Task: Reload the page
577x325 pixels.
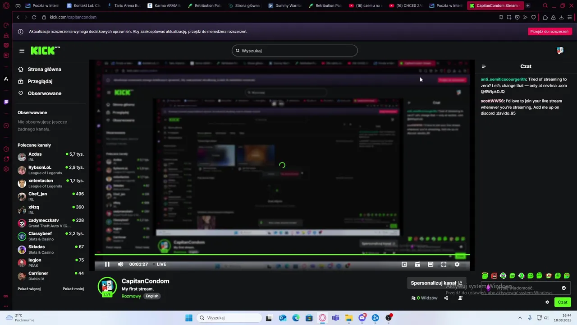Action: click(x=34, y=17)
